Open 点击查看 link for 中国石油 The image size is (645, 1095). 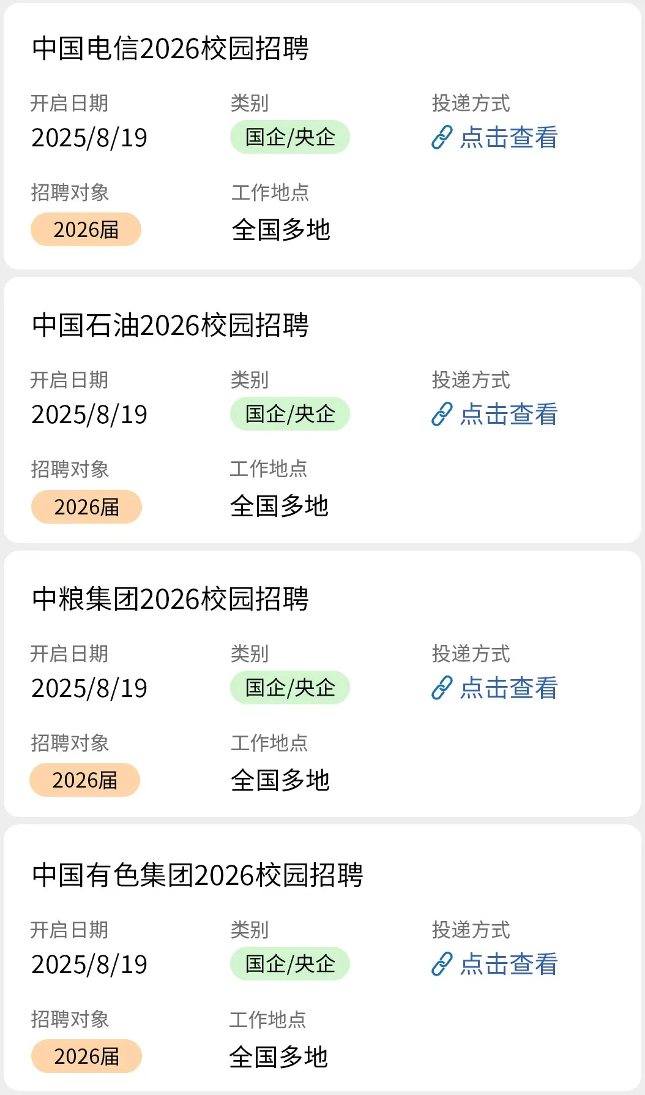pyautogui.click(x=509, y=415)
